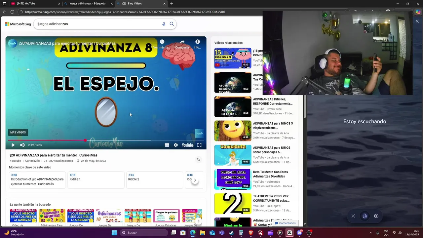The image size is (423, 238).
Task: Open Discord from taskbar
Action: pyautogui.click(x=299, y=233)
